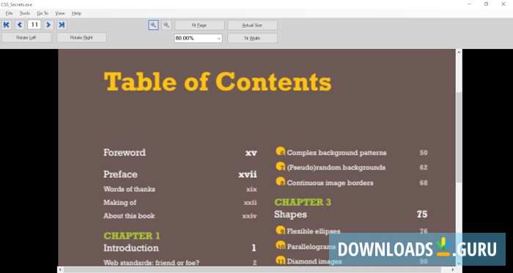Click the 'Diamond images' entry
513x273 pixels.
pos(314,261)
